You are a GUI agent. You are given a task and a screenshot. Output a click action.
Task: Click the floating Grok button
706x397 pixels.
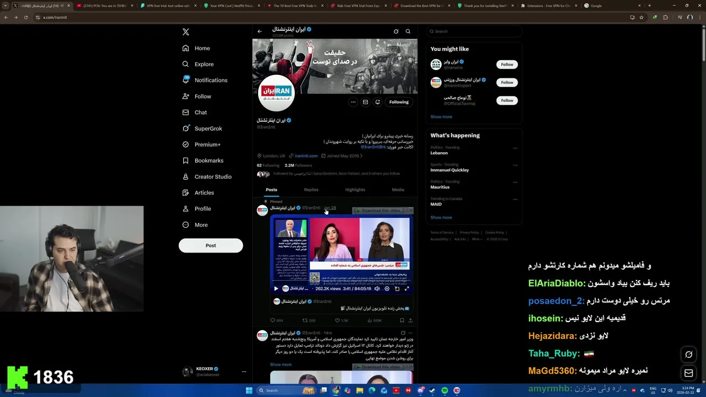pyautogui.click(x=689, y=355)
